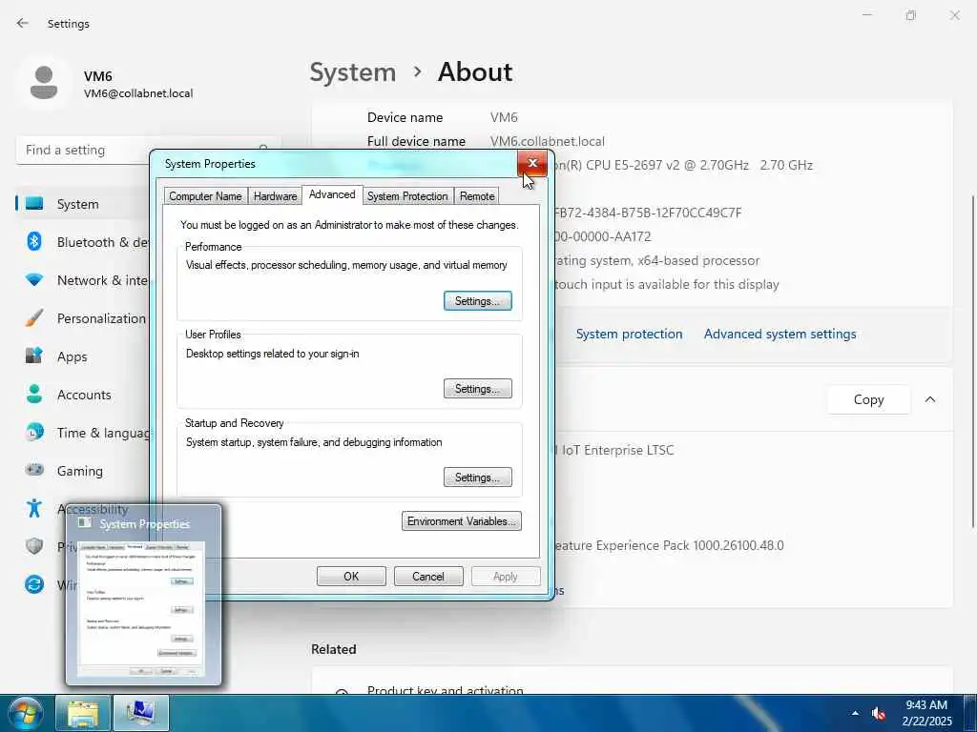The height and width of the screenshot is (732, 977).
Task: Click the Copy button in Windows specifications
Action: point(868,399)
